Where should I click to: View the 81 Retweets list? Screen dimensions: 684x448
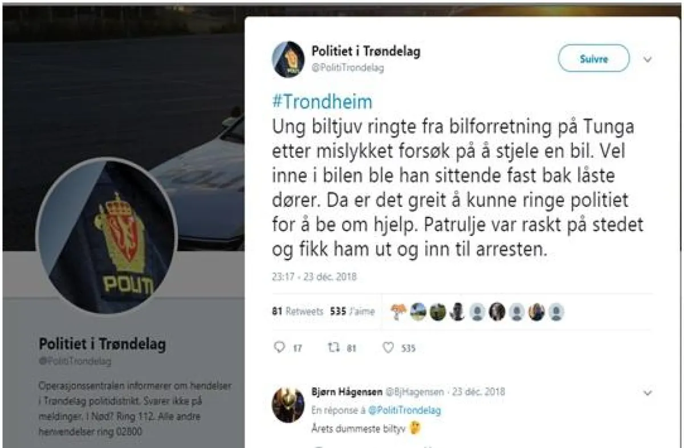pyautogui.click(x=298, y=312)
